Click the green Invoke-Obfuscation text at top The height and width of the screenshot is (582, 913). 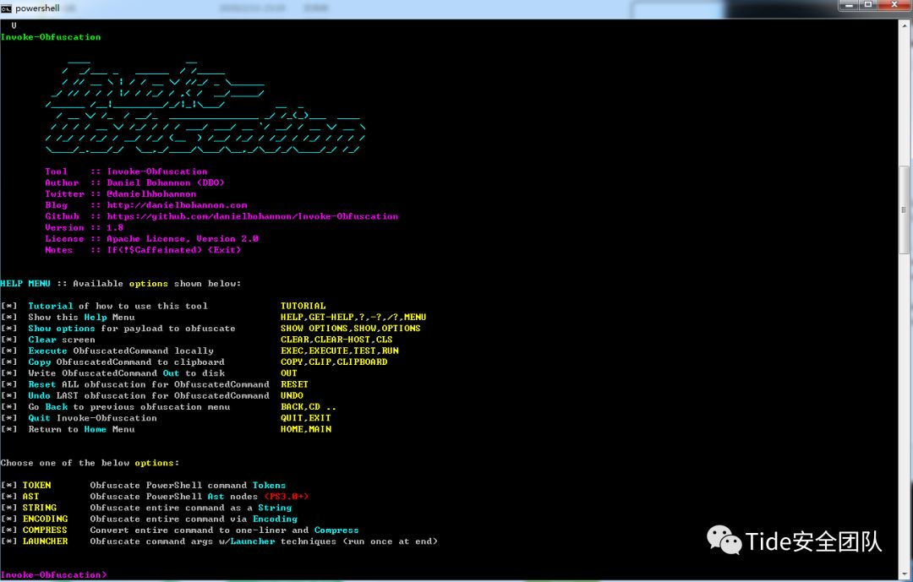point(51,37)
